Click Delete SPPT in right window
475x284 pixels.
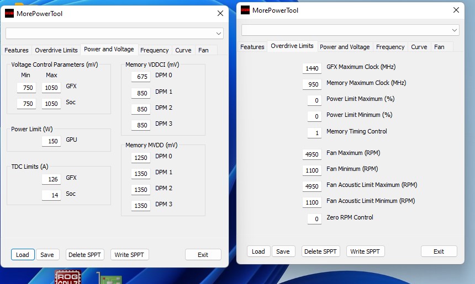coord(320,251)
